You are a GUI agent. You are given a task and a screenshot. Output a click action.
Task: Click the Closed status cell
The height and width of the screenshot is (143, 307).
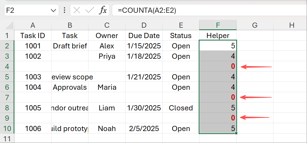click(181, 108)
